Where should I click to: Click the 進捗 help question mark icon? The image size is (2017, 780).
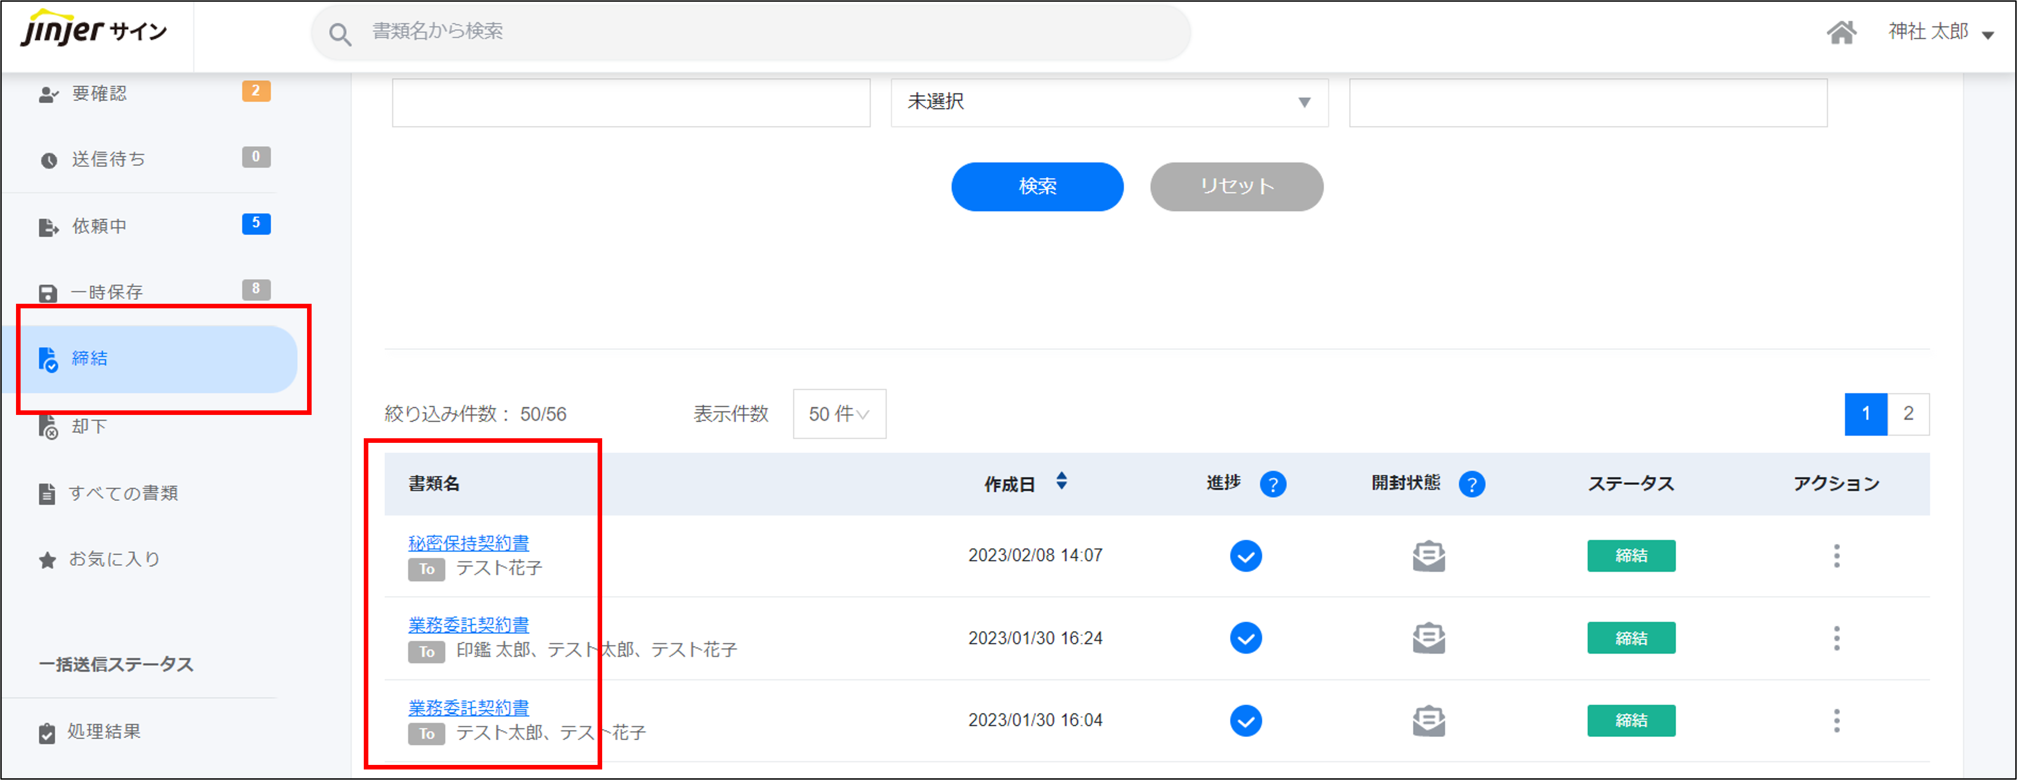[1273, 485]
